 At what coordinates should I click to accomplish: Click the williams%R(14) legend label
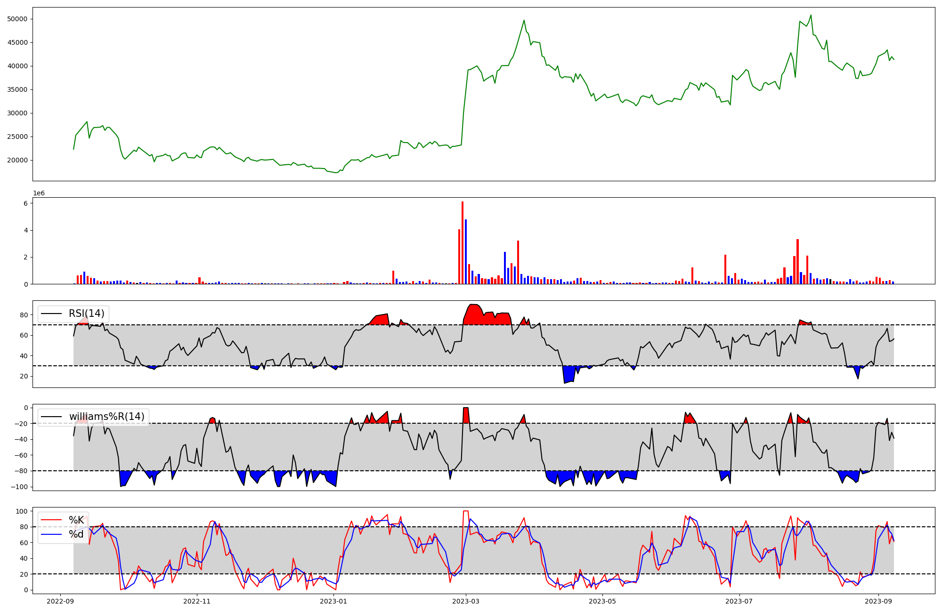pyautogui.click(x=106, y=417)
